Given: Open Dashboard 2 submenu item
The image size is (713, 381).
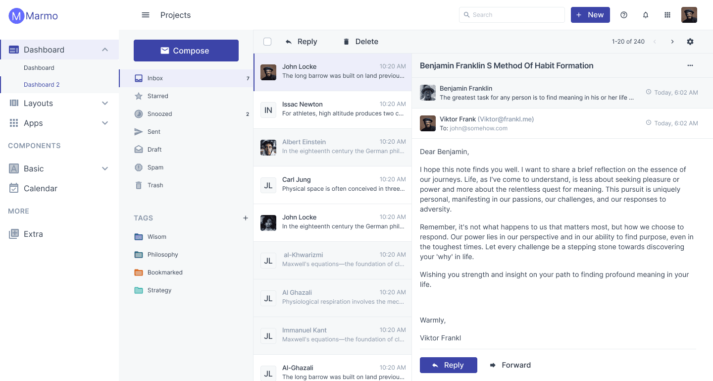Looking at the screenshot, I should [59, 85].
